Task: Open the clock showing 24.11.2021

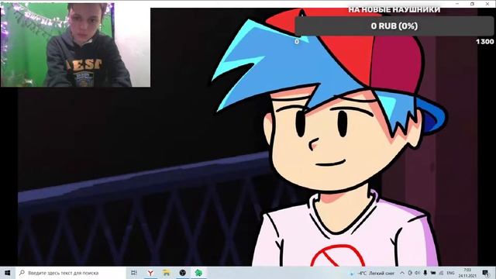Action: 467,273
